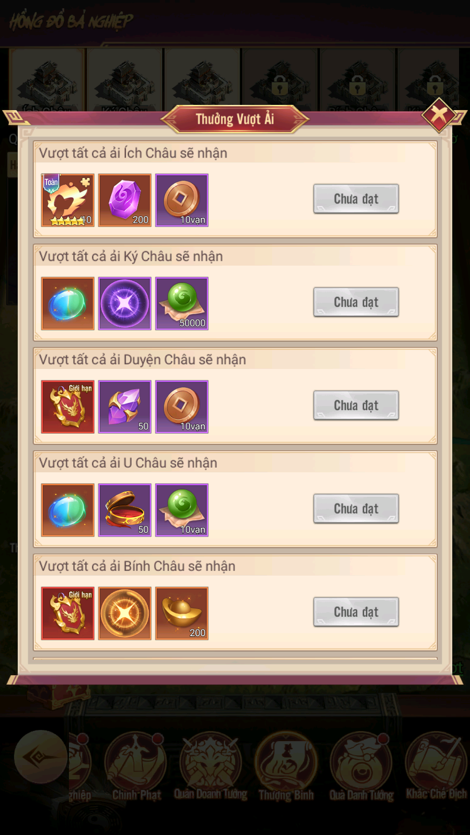Tap the purple crystal 50 reward icon

125,407
